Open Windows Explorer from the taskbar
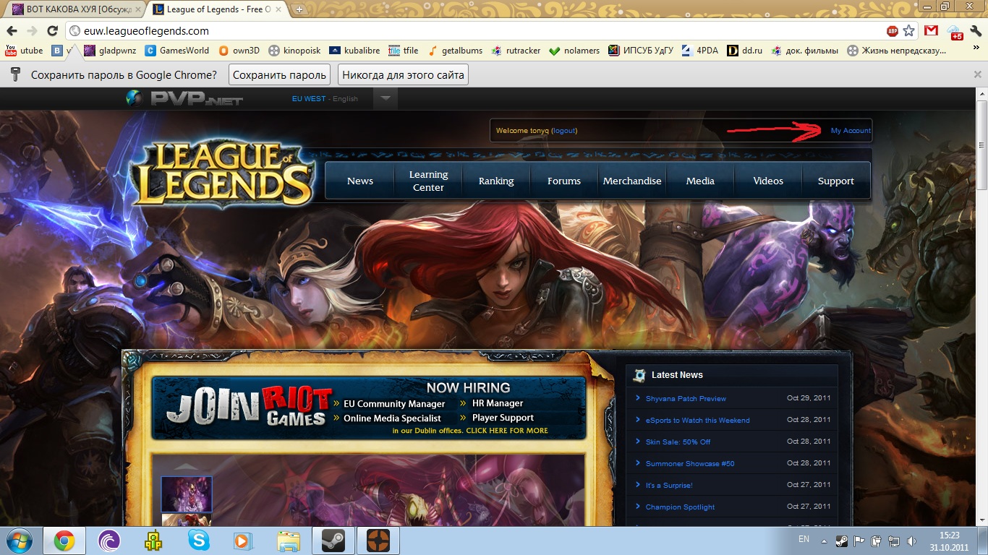Image resolution: width=988 pixels, height=555 pixels. coord(289,541)
